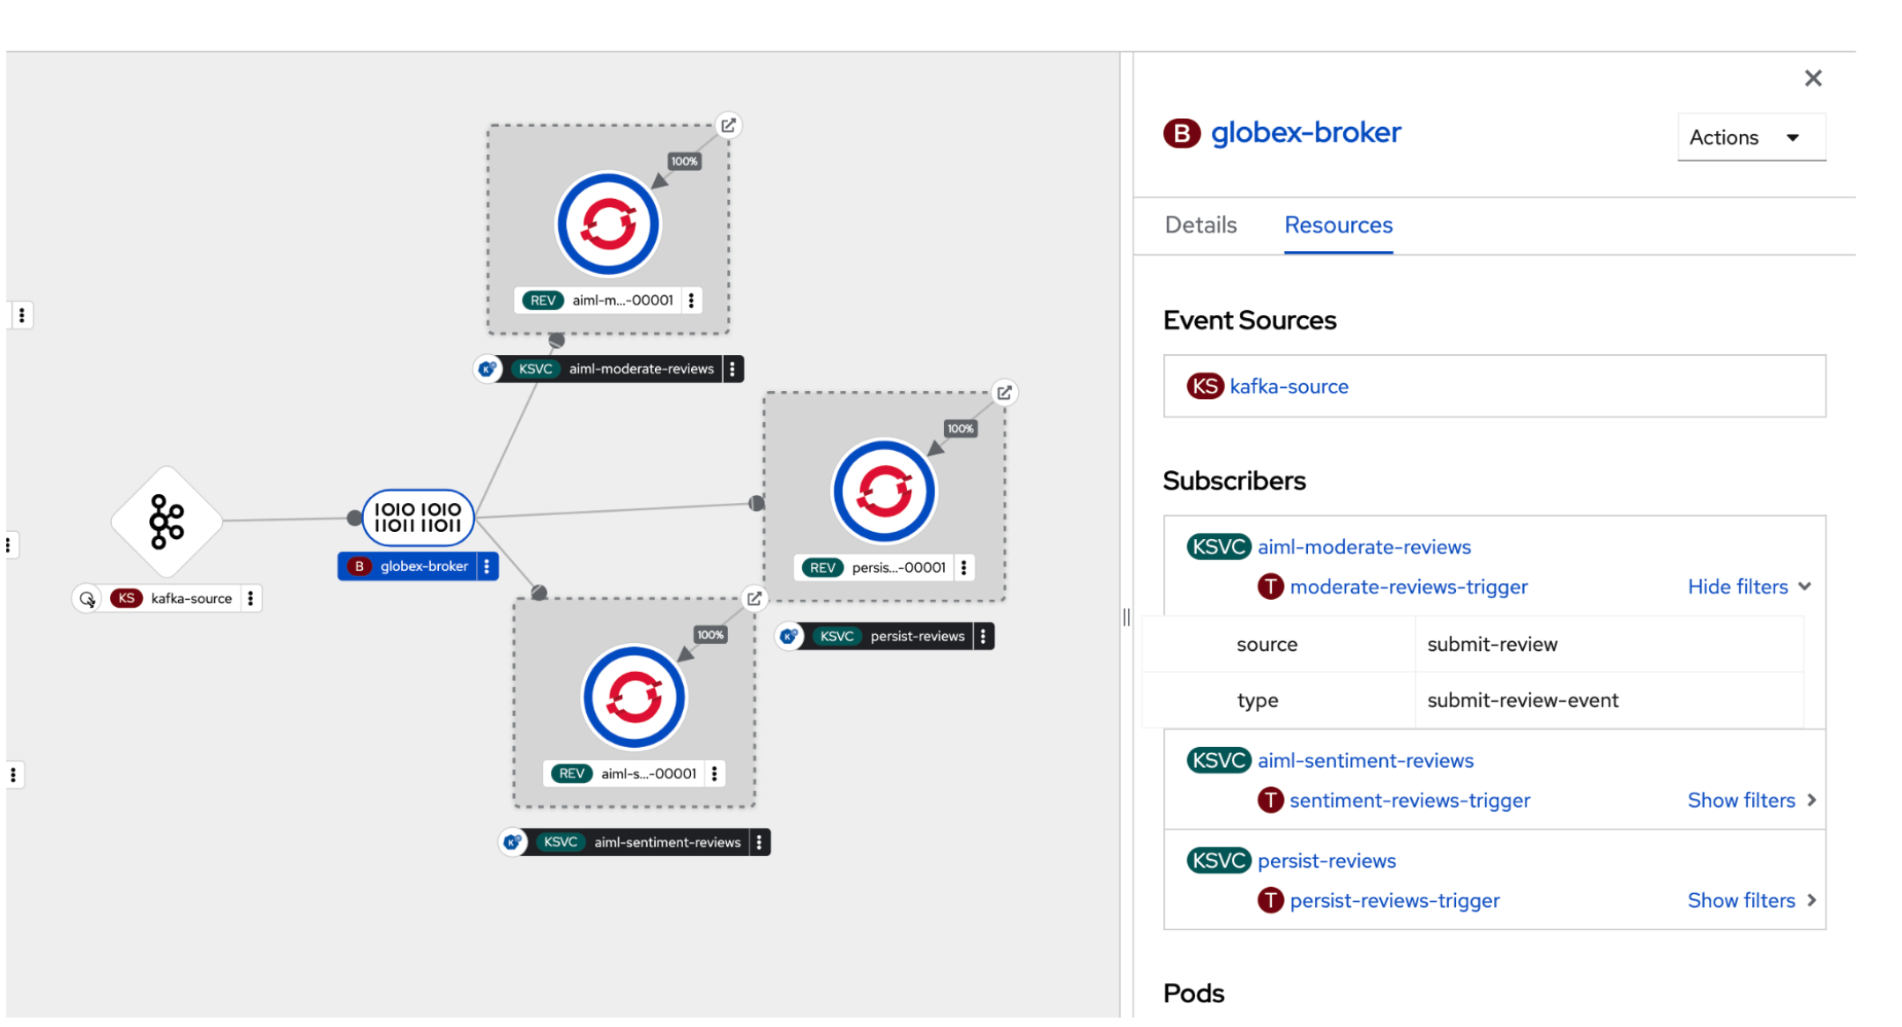The width and height of the screenshot is (1902, 1027).
Task: Click the three-dot menu on globex-broker node
Action: coord(488,566)
